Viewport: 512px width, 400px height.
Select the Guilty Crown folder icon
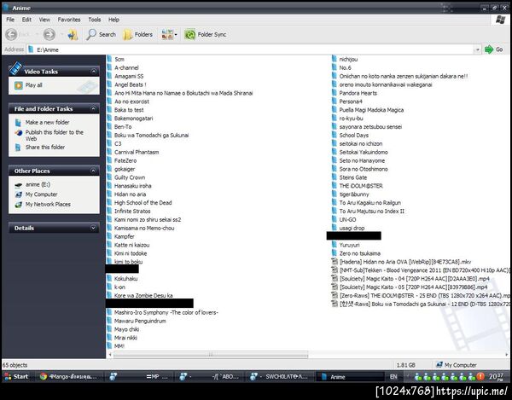(109, 177)
